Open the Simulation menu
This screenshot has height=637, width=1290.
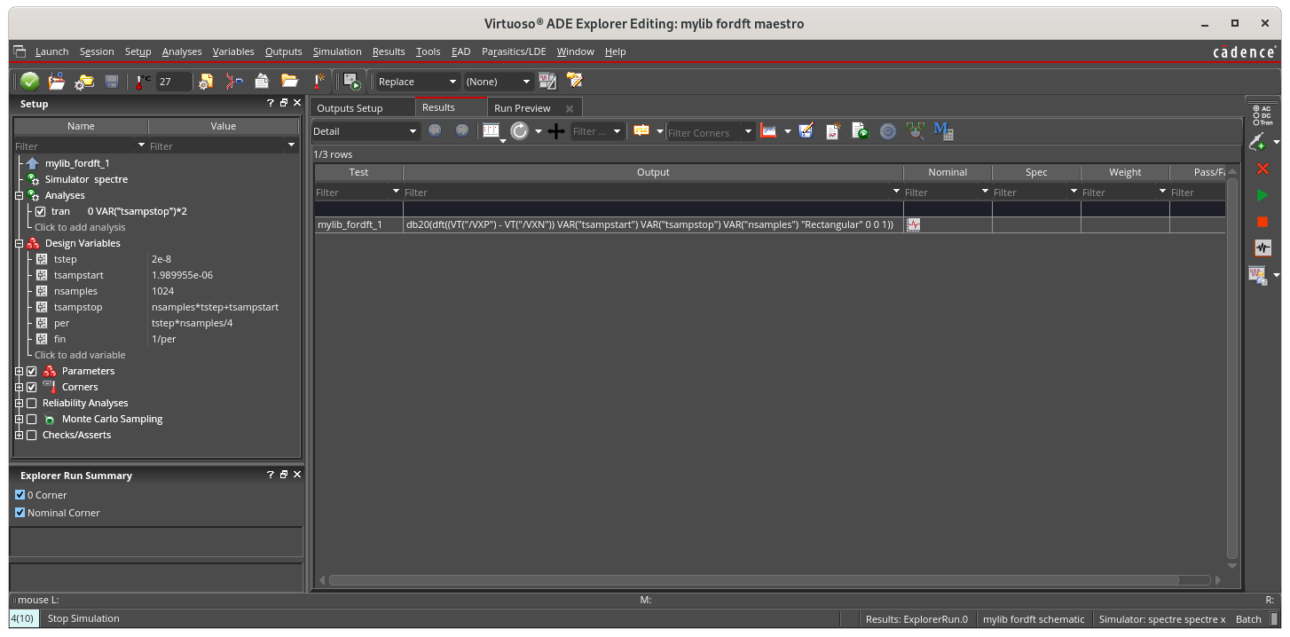pos(337,51)
